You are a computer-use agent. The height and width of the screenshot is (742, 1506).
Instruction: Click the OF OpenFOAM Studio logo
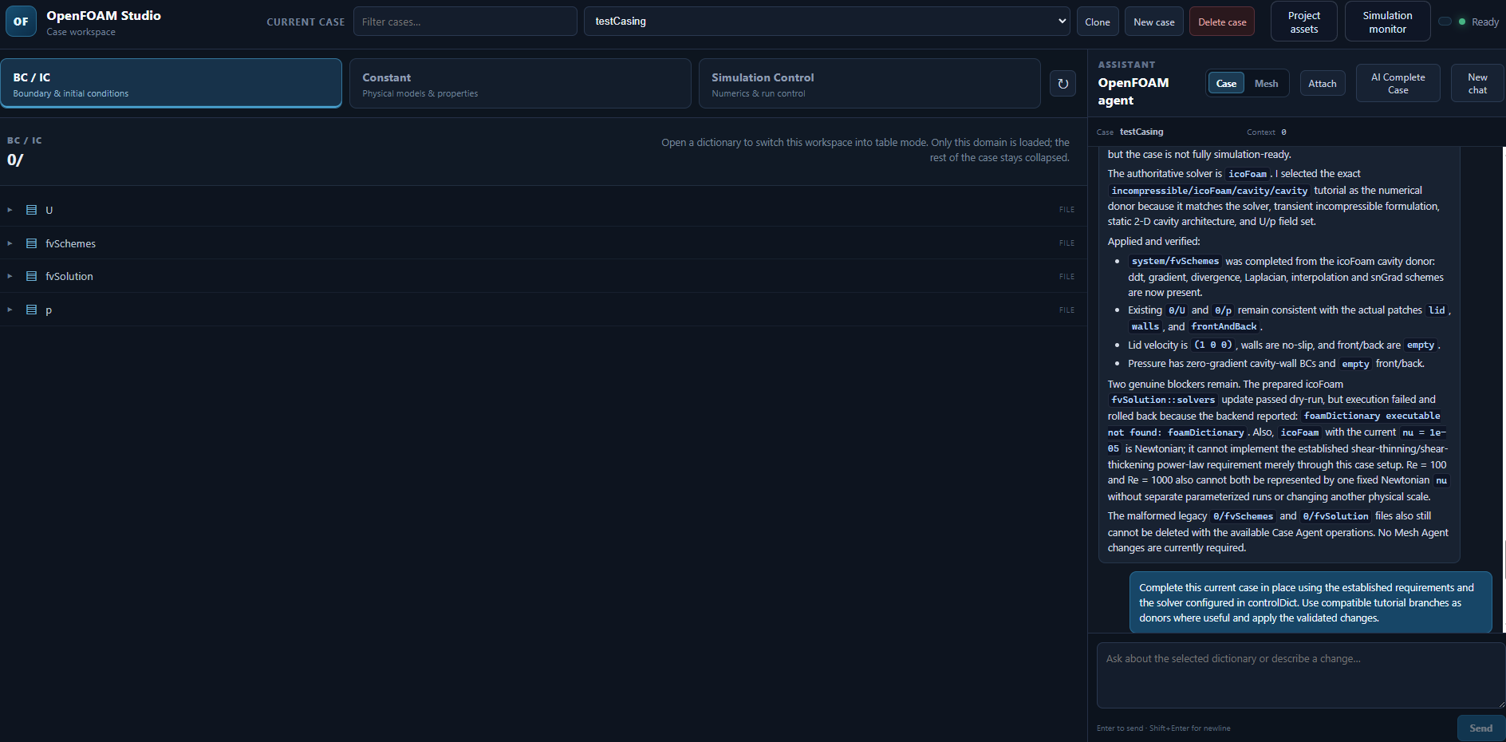pos(21,22)
